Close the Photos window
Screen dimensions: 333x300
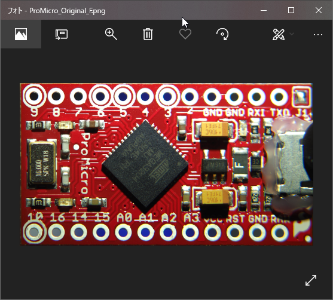click(318, 10)
